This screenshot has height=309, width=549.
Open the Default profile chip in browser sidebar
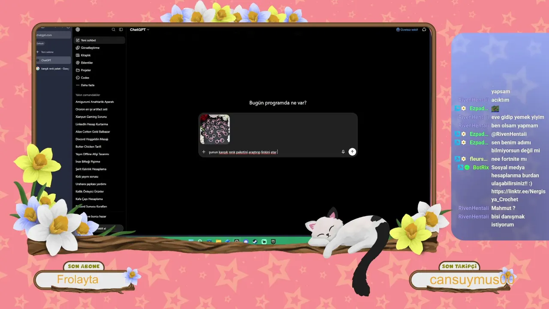[40, 43]
